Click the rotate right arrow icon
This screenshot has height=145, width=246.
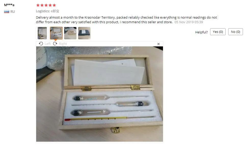[x=55, y=44]
